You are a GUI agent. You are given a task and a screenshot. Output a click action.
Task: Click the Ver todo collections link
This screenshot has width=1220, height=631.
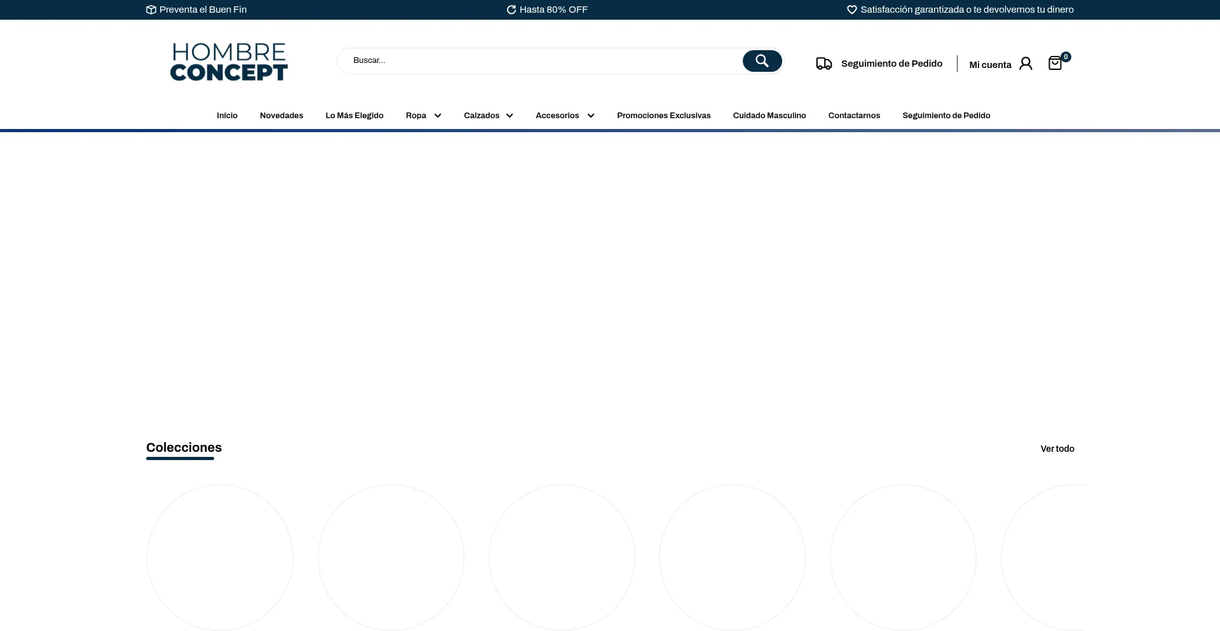pyautogui.click(x=1057, y=449)
